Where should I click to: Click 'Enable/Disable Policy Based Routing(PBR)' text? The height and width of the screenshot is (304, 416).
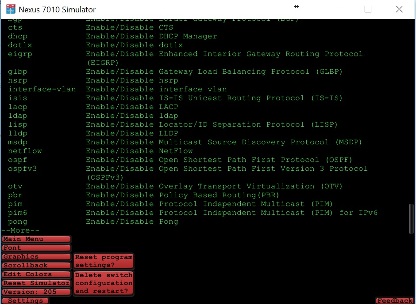click(x=182, y=195)
